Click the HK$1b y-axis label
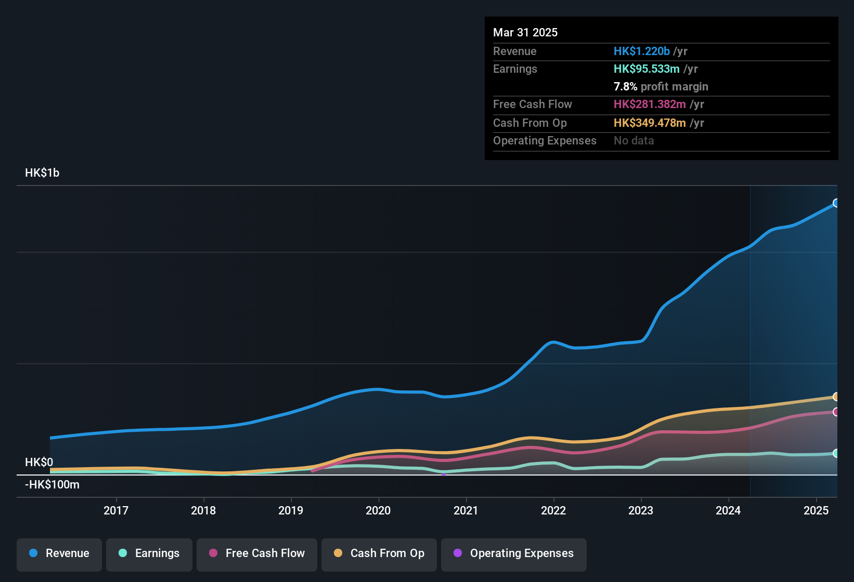 tap(42, 173)
